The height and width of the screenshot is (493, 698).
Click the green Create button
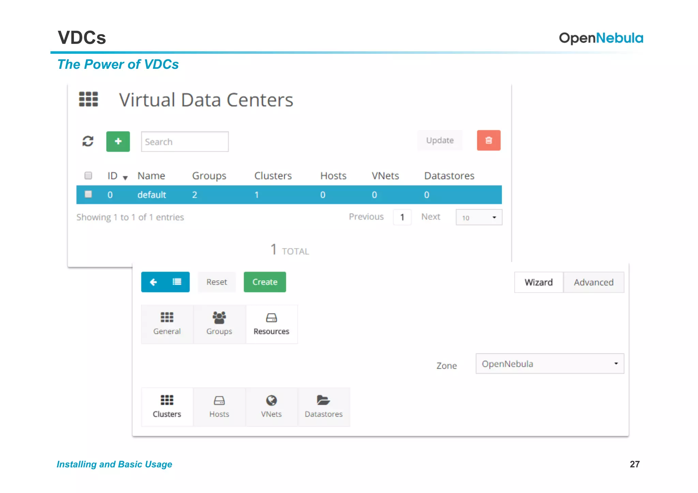(265, 282)
